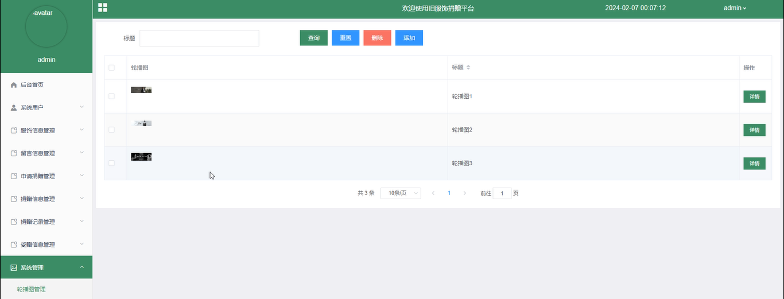The width and height of the screenshot is (784, 299).
Task: Click the image icon beside 系统管理
Action: tap(14, 267)
